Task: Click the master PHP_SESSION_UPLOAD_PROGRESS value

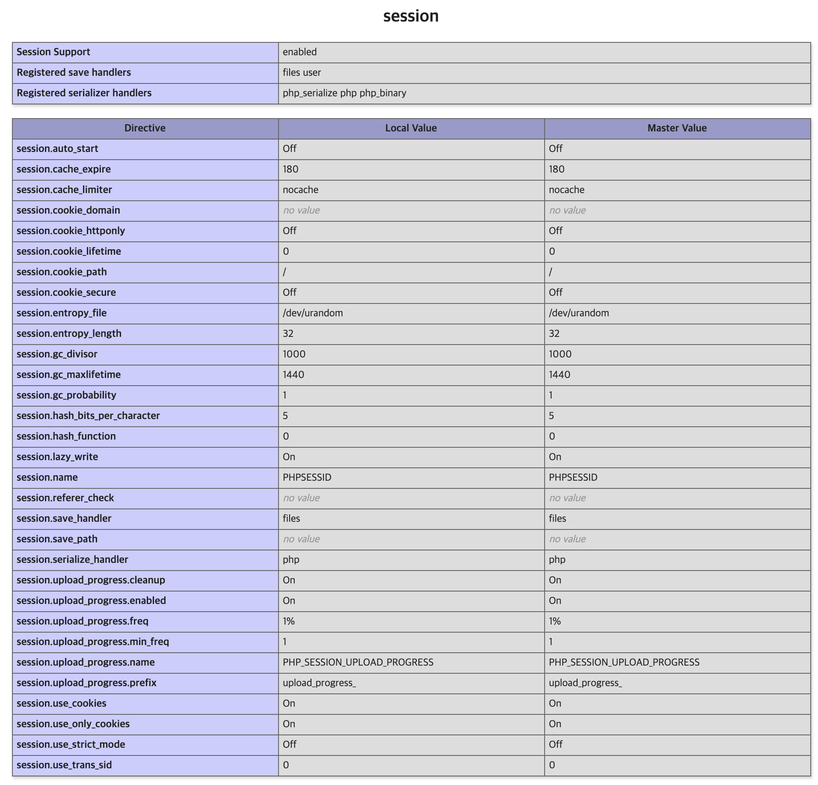Action: pos(624,662)
